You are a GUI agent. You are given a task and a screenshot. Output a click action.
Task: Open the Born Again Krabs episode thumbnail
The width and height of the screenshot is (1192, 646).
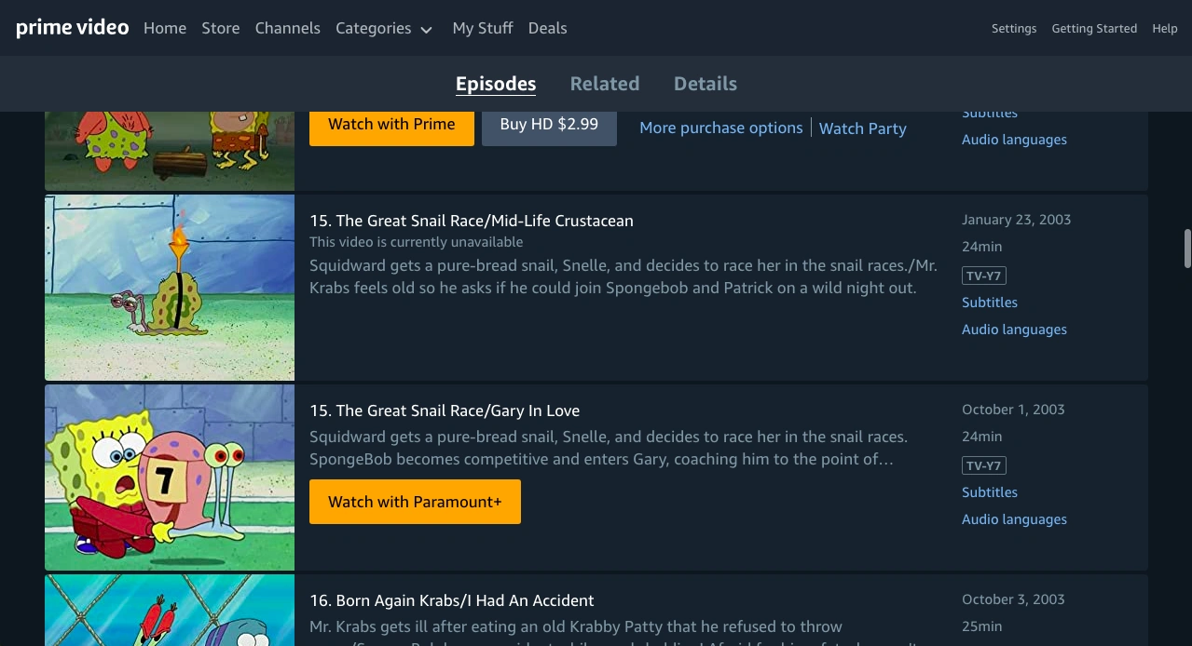[x=170, y=611]
